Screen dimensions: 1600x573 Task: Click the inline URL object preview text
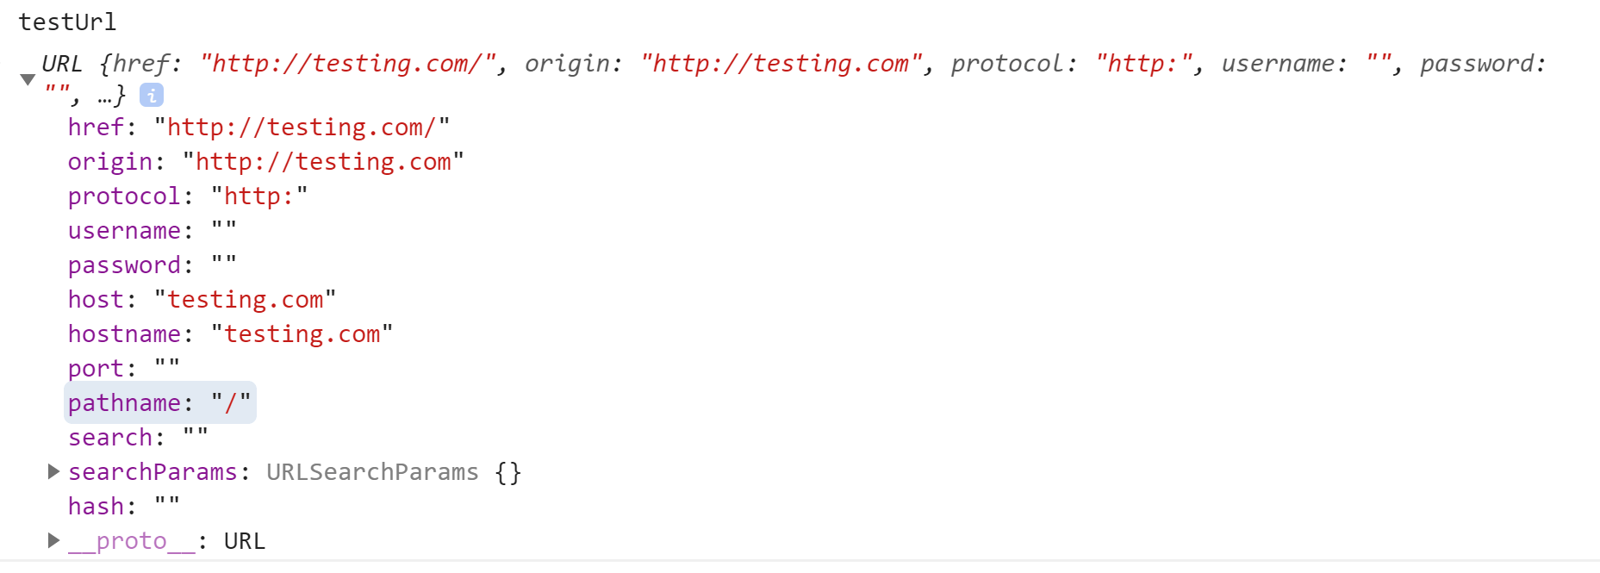point(517,63)
